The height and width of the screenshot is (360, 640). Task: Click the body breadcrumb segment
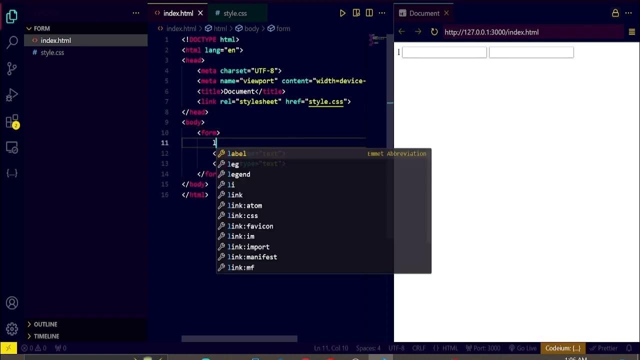(247, 28)
